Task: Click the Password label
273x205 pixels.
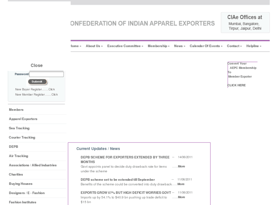Action: pos(21,74)
